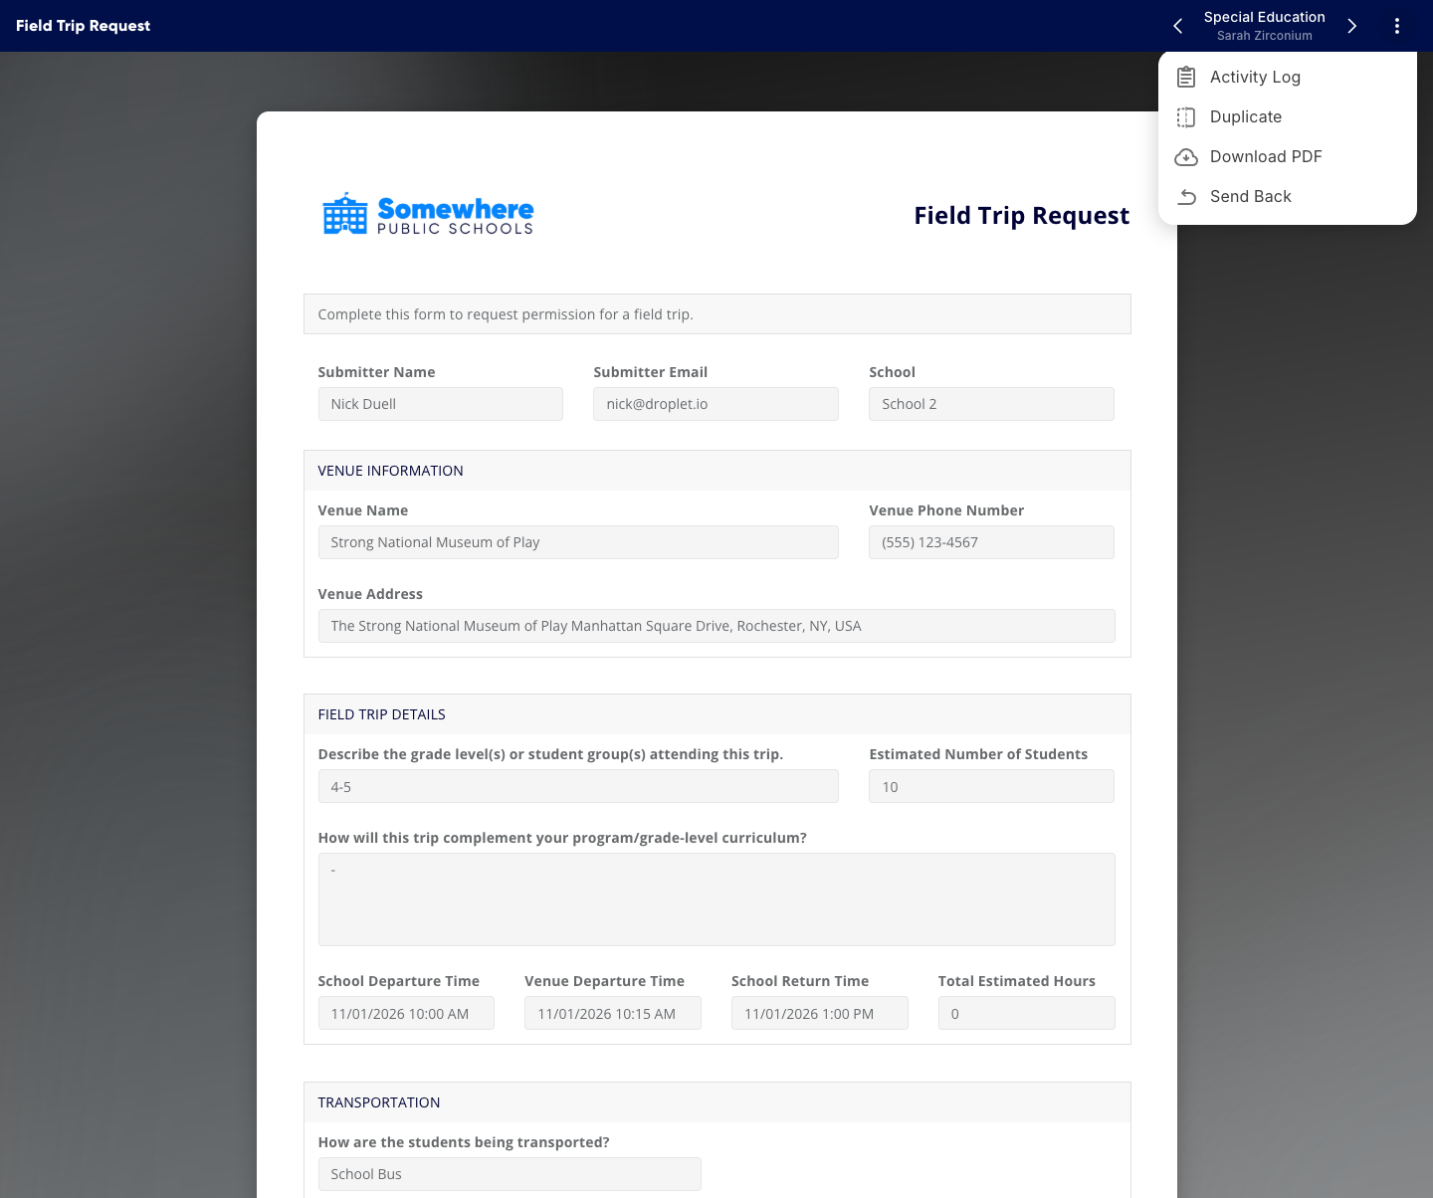Viewport: 1433px width, 1198px height.
Task: Click the Special Education step label
Action: pyautogui.click(x=1264, y=17)
